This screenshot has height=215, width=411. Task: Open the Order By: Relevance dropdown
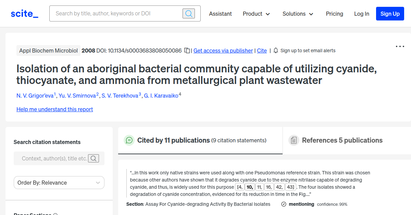tap(59, 183)
